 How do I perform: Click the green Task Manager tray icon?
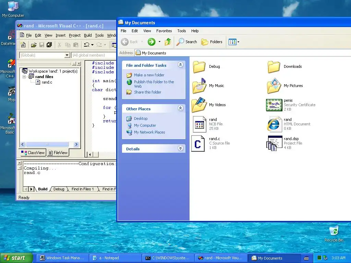319,258
